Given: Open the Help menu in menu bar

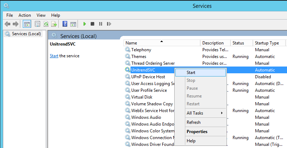Looking at the screenshot, I should [55, 15].
